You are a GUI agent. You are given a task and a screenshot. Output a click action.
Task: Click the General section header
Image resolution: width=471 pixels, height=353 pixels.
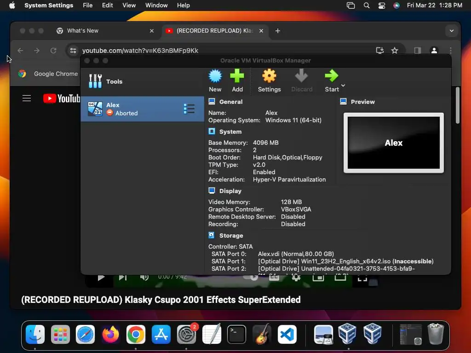(231, 102)
